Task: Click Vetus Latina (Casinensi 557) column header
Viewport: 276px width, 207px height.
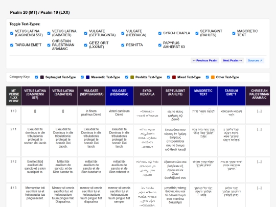Action: (35, 96)
